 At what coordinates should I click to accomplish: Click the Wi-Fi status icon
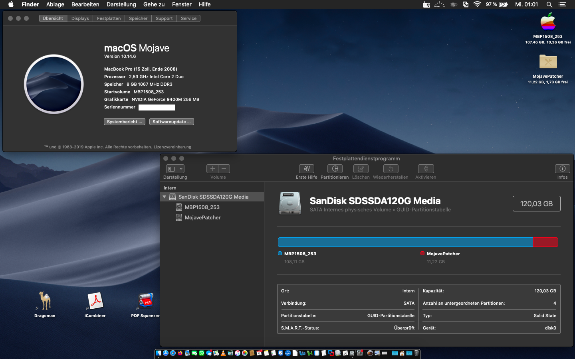[477, 4]
